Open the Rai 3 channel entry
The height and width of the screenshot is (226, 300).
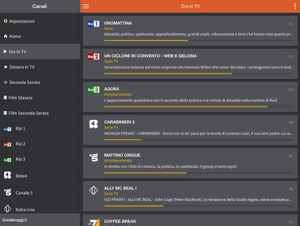[40, 159]
